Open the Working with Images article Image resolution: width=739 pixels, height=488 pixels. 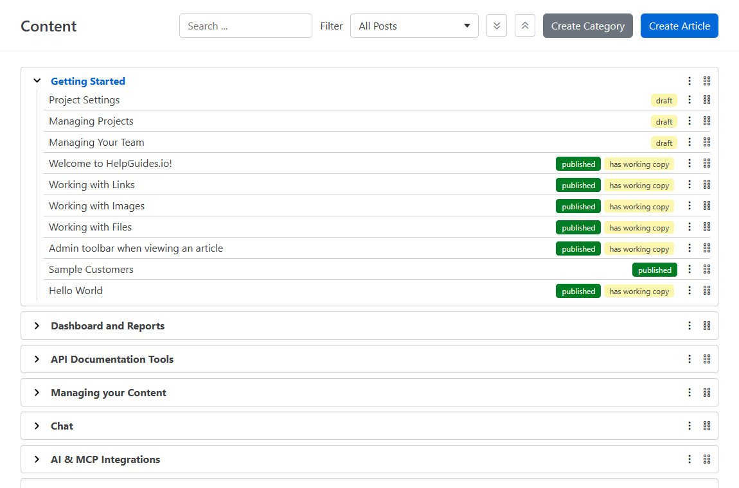click(x=96, y=206)
